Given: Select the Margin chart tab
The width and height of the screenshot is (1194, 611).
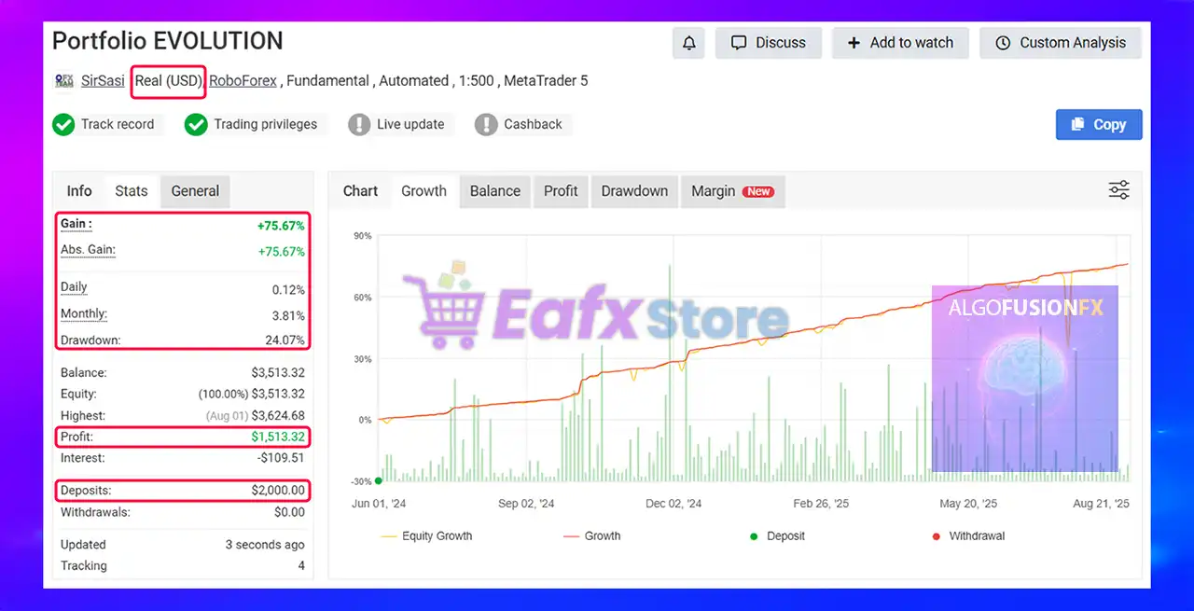Looking at the screenshot, I should [732, 191].
